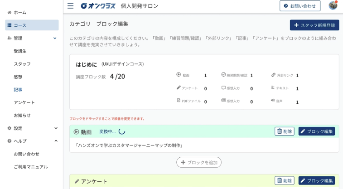Open アンケート sidebar item

click(24, 102)
